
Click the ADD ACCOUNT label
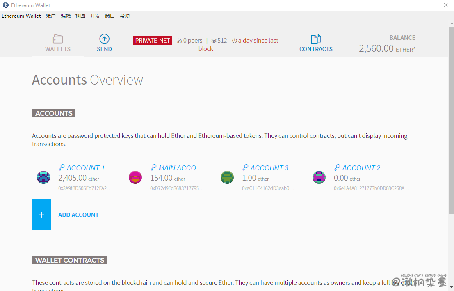[78, 215]
